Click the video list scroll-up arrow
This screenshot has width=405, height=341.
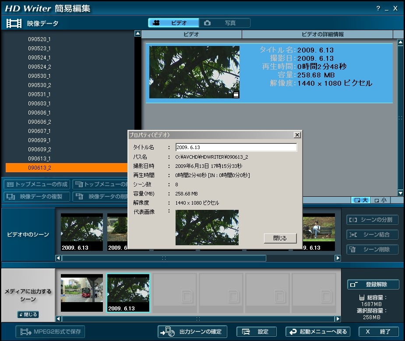137,34
